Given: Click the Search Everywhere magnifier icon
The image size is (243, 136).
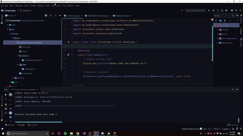Looking at the screenshot, I should click(240, 11).
